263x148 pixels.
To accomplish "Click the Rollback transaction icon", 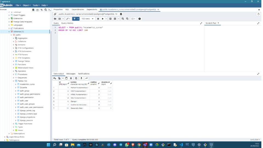I will coord(127,19).
